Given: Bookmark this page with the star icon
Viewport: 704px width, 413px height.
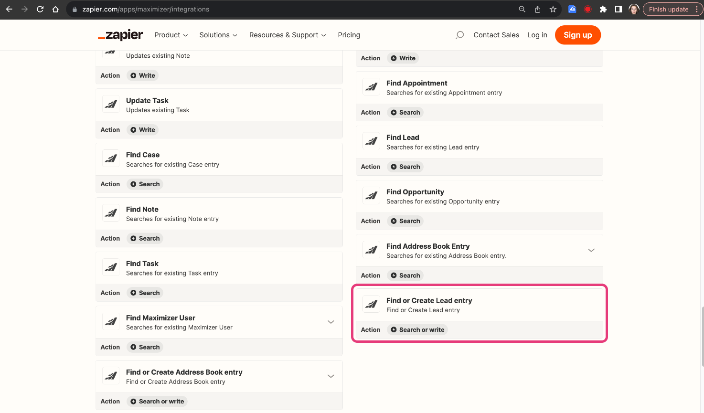Looking at the screenshot, I should [553, 9].
